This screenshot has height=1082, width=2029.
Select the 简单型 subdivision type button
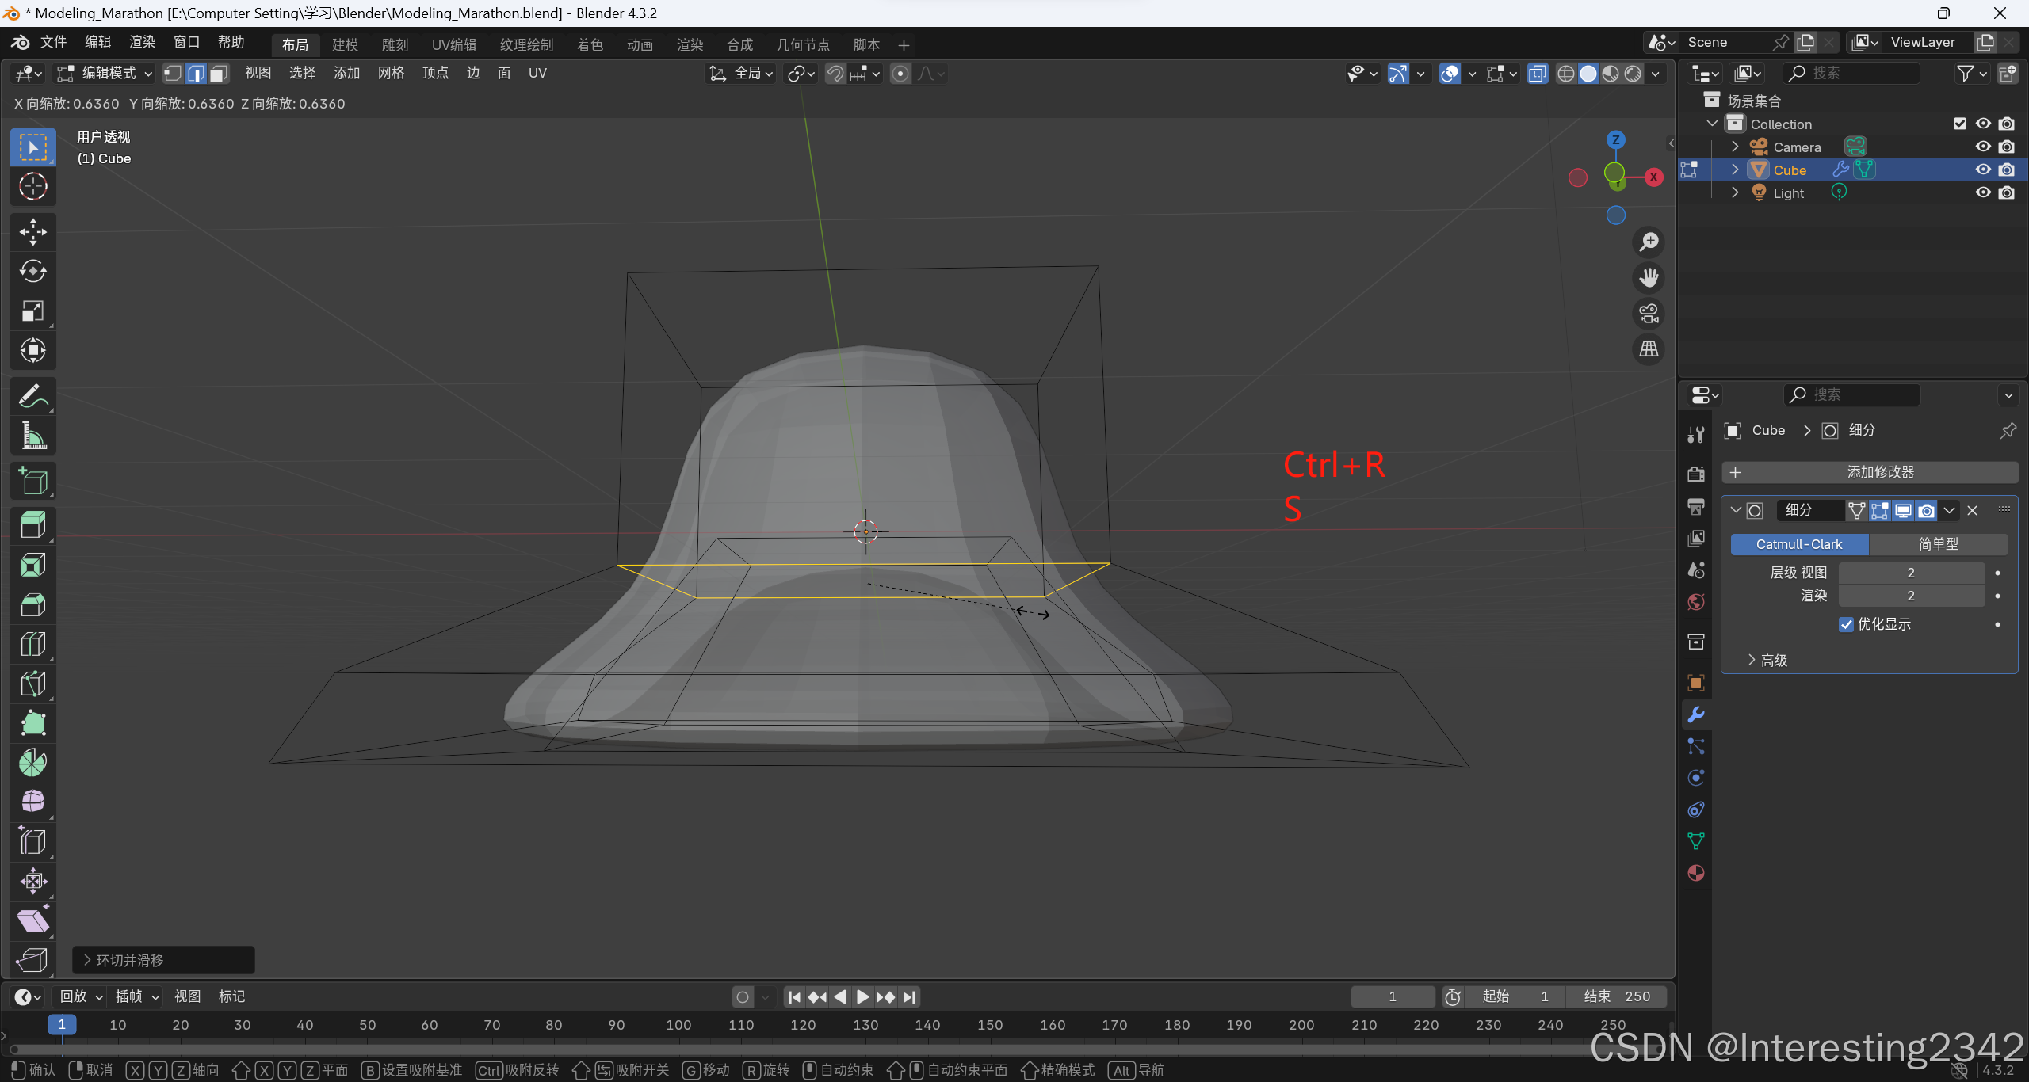click(x=1938, y=544)
